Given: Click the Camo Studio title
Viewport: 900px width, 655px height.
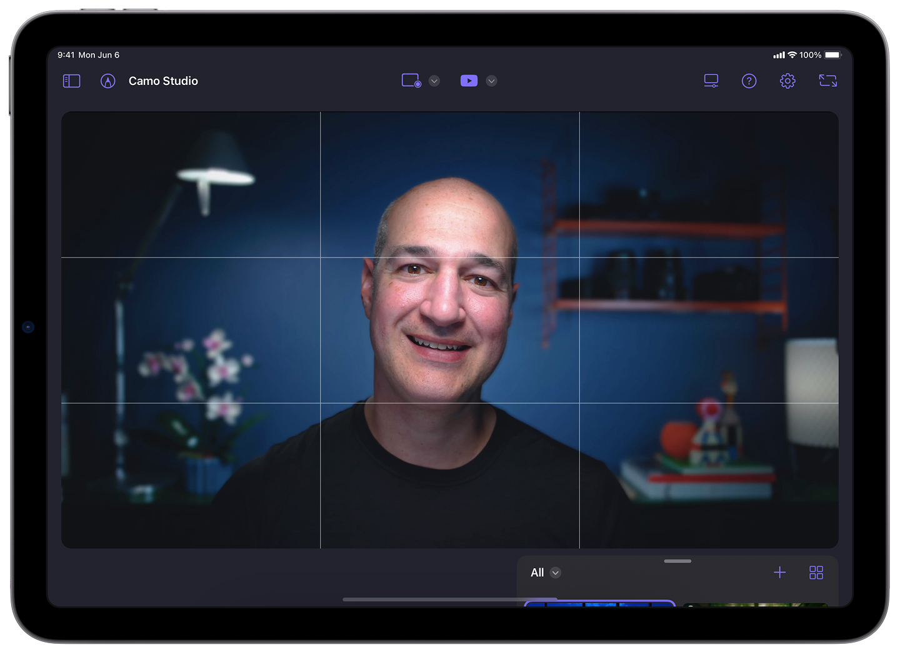Looking at the screenshot, I should (163, 81).
